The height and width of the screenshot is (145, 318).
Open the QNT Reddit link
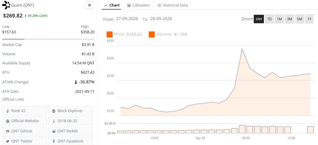(x=70, y=131)
